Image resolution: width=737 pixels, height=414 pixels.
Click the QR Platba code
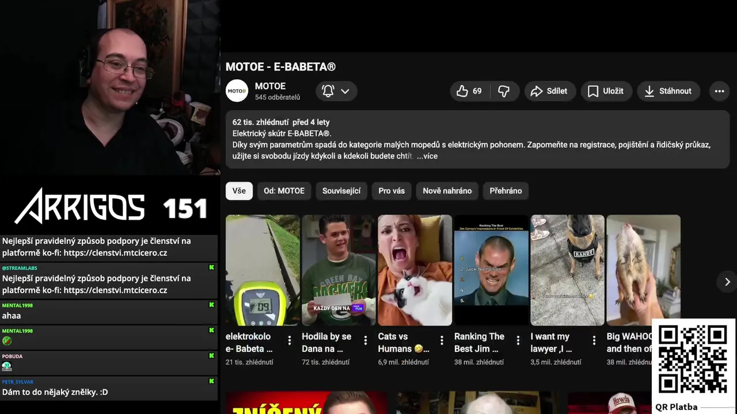coord(693,359)
